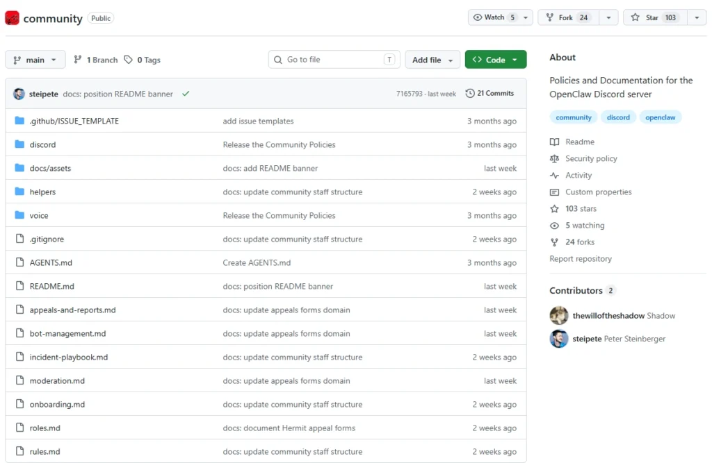The image size is (712, 463).
Task: Click the file icon next to moderation.md
Action: tap(19, 380)
